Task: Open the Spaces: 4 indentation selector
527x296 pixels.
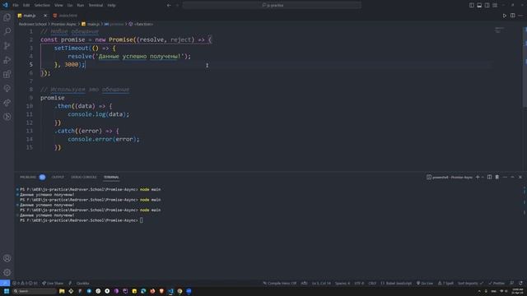Action: 343,283
